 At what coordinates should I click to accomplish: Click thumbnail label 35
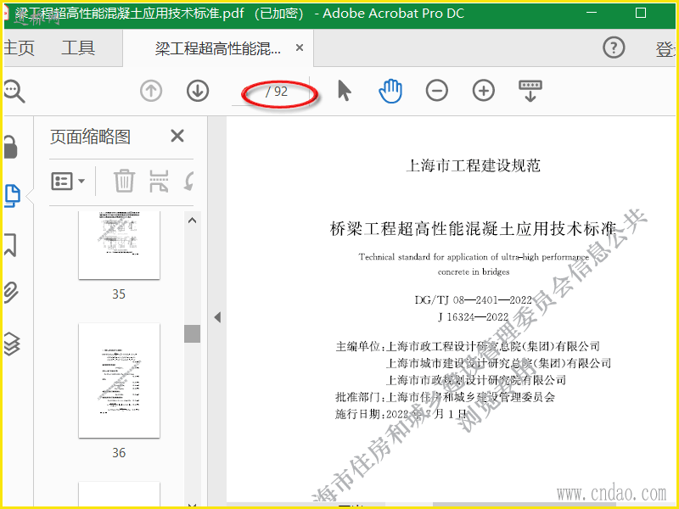119,294
